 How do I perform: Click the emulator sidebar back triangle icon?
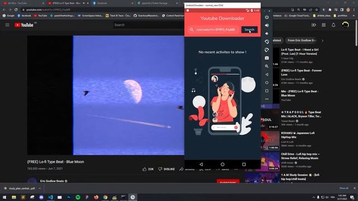[x=267, y=74]
